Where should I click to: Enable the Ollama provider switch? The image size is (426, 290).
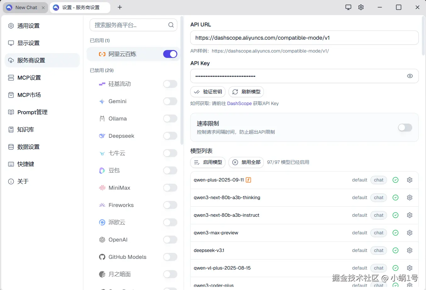pyautogui.click(x=170, y=119)
